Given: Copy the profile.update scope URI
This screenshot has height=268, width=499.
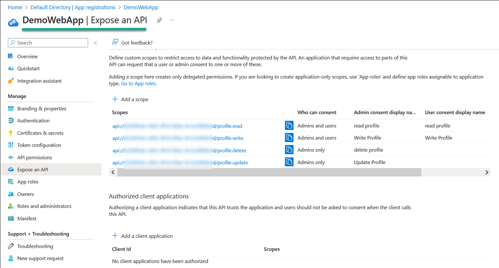Looking at the screenshot, I should (x=289, y=162).
